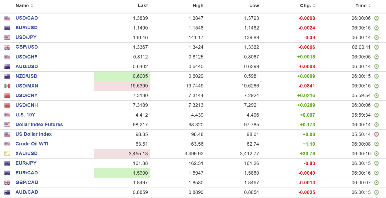Click the Australian flag icon beside AUD/USD

(7, 67)
